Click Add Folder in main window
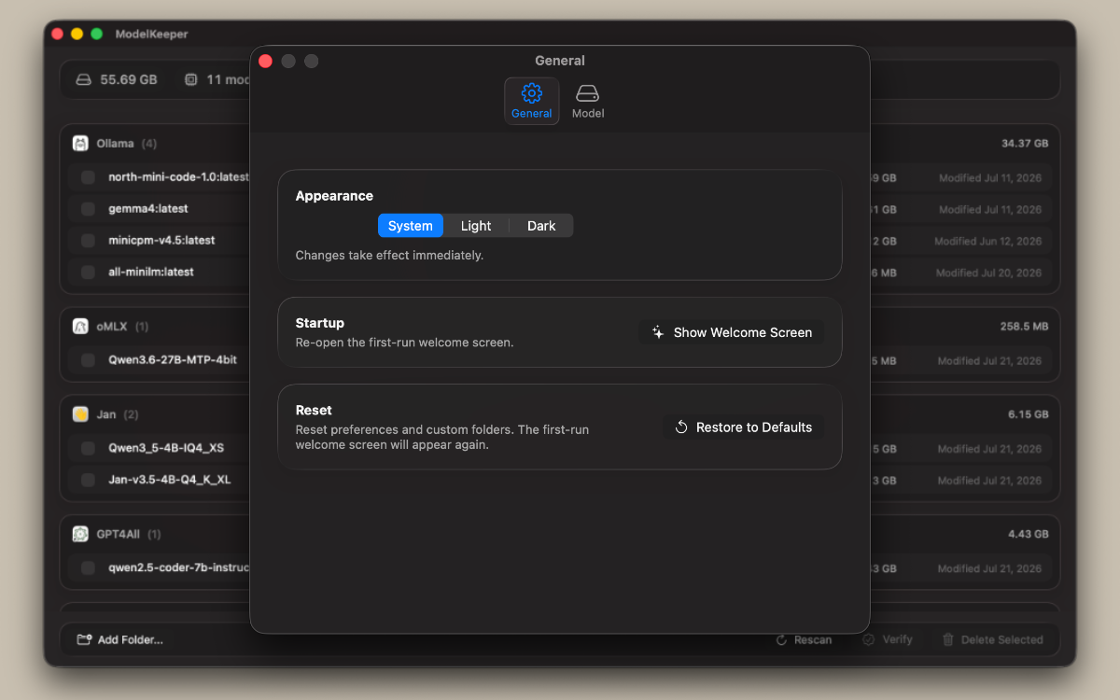Image resolution: width=1120 pixels, height=700 pixels. point(119,640)
